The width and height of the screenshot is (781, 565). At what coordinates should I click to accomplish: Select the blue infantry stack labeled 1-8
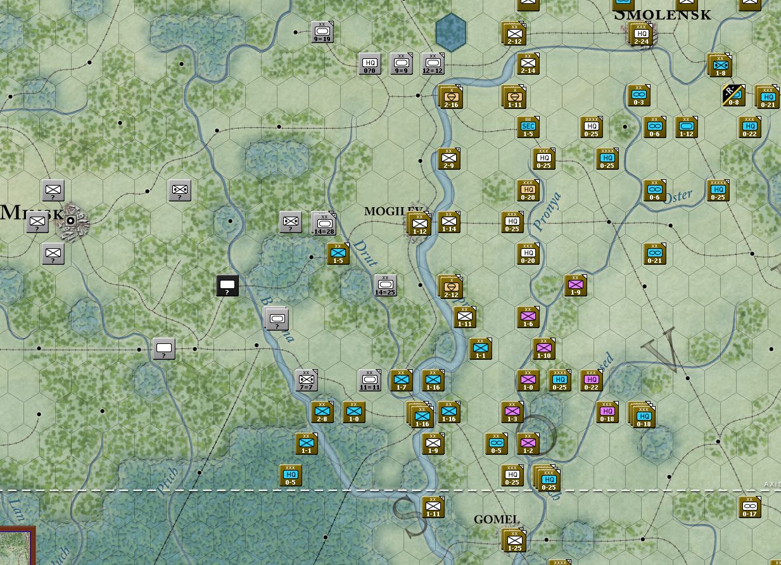tap(720, 66)
